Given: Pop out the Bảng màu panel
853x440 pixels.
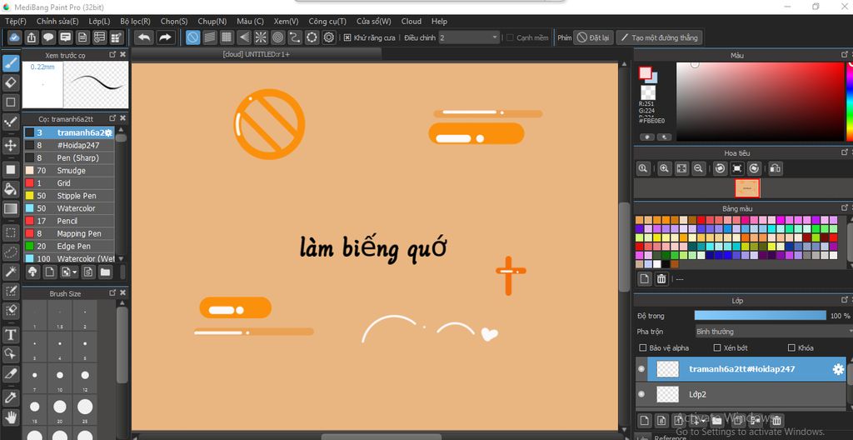Looking at the screenshot, I should pyautogui.click(x=845, y=207).
